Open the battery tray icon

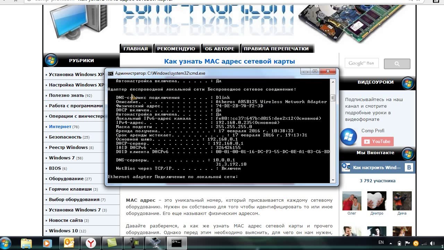(399, 243)
